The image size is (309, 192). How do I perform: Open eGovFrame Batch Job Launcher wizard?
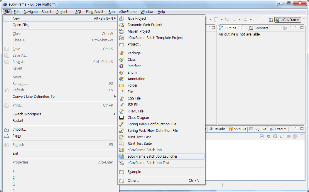152,156
